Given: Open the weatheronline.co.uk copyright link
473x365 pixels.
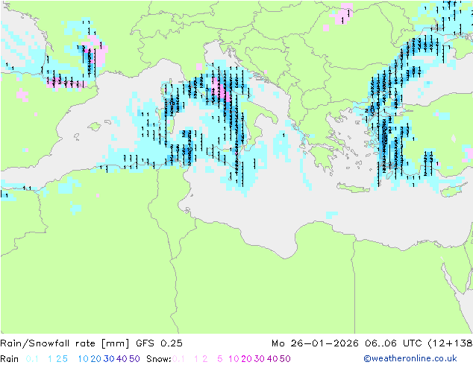Looking at the screenshot, I should click(x=410, y=358).
